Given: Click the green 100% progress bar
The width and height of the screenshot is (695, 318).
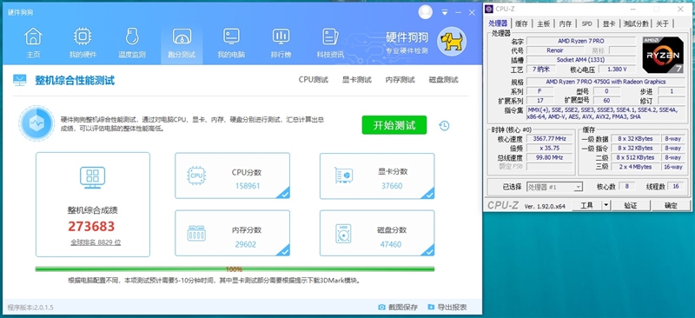Looking at the screenshot, I should (235, 268).
